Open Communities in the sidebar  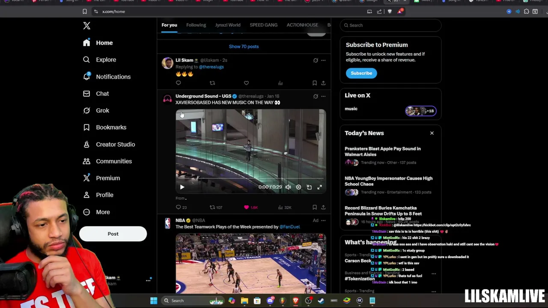coord(107,161)
